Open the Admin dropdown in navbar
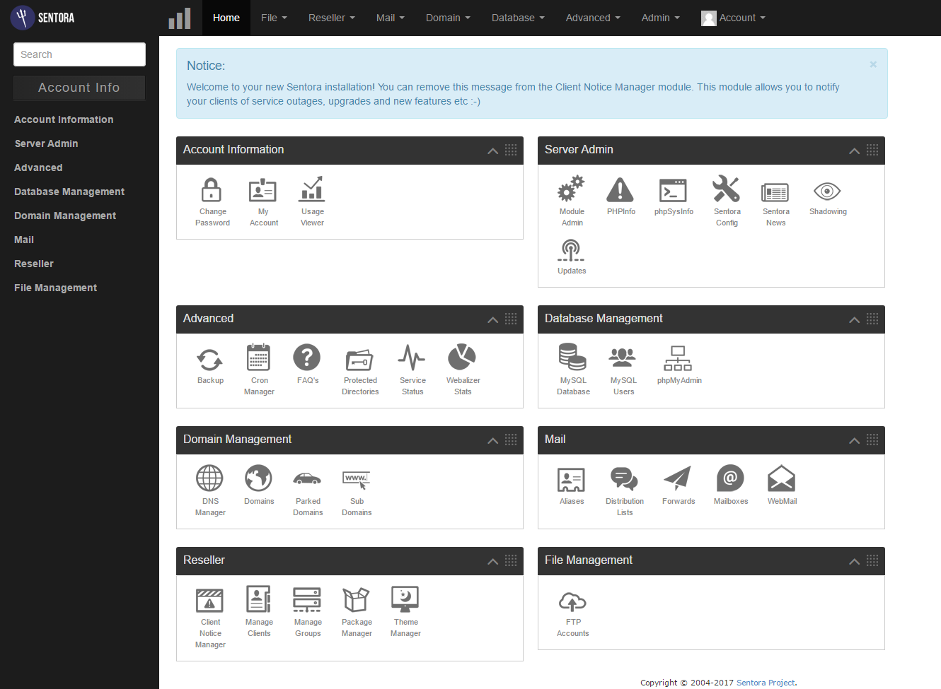 tap(660, 18)
